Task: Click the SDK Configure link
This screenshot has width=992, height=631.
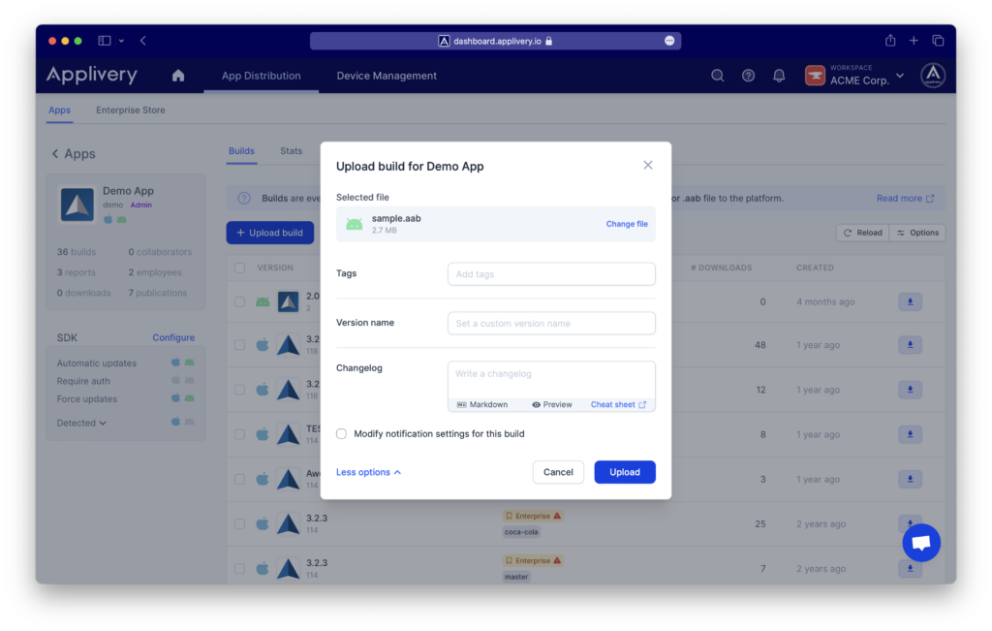Action: pyautogui.click(x=173, y=338)
